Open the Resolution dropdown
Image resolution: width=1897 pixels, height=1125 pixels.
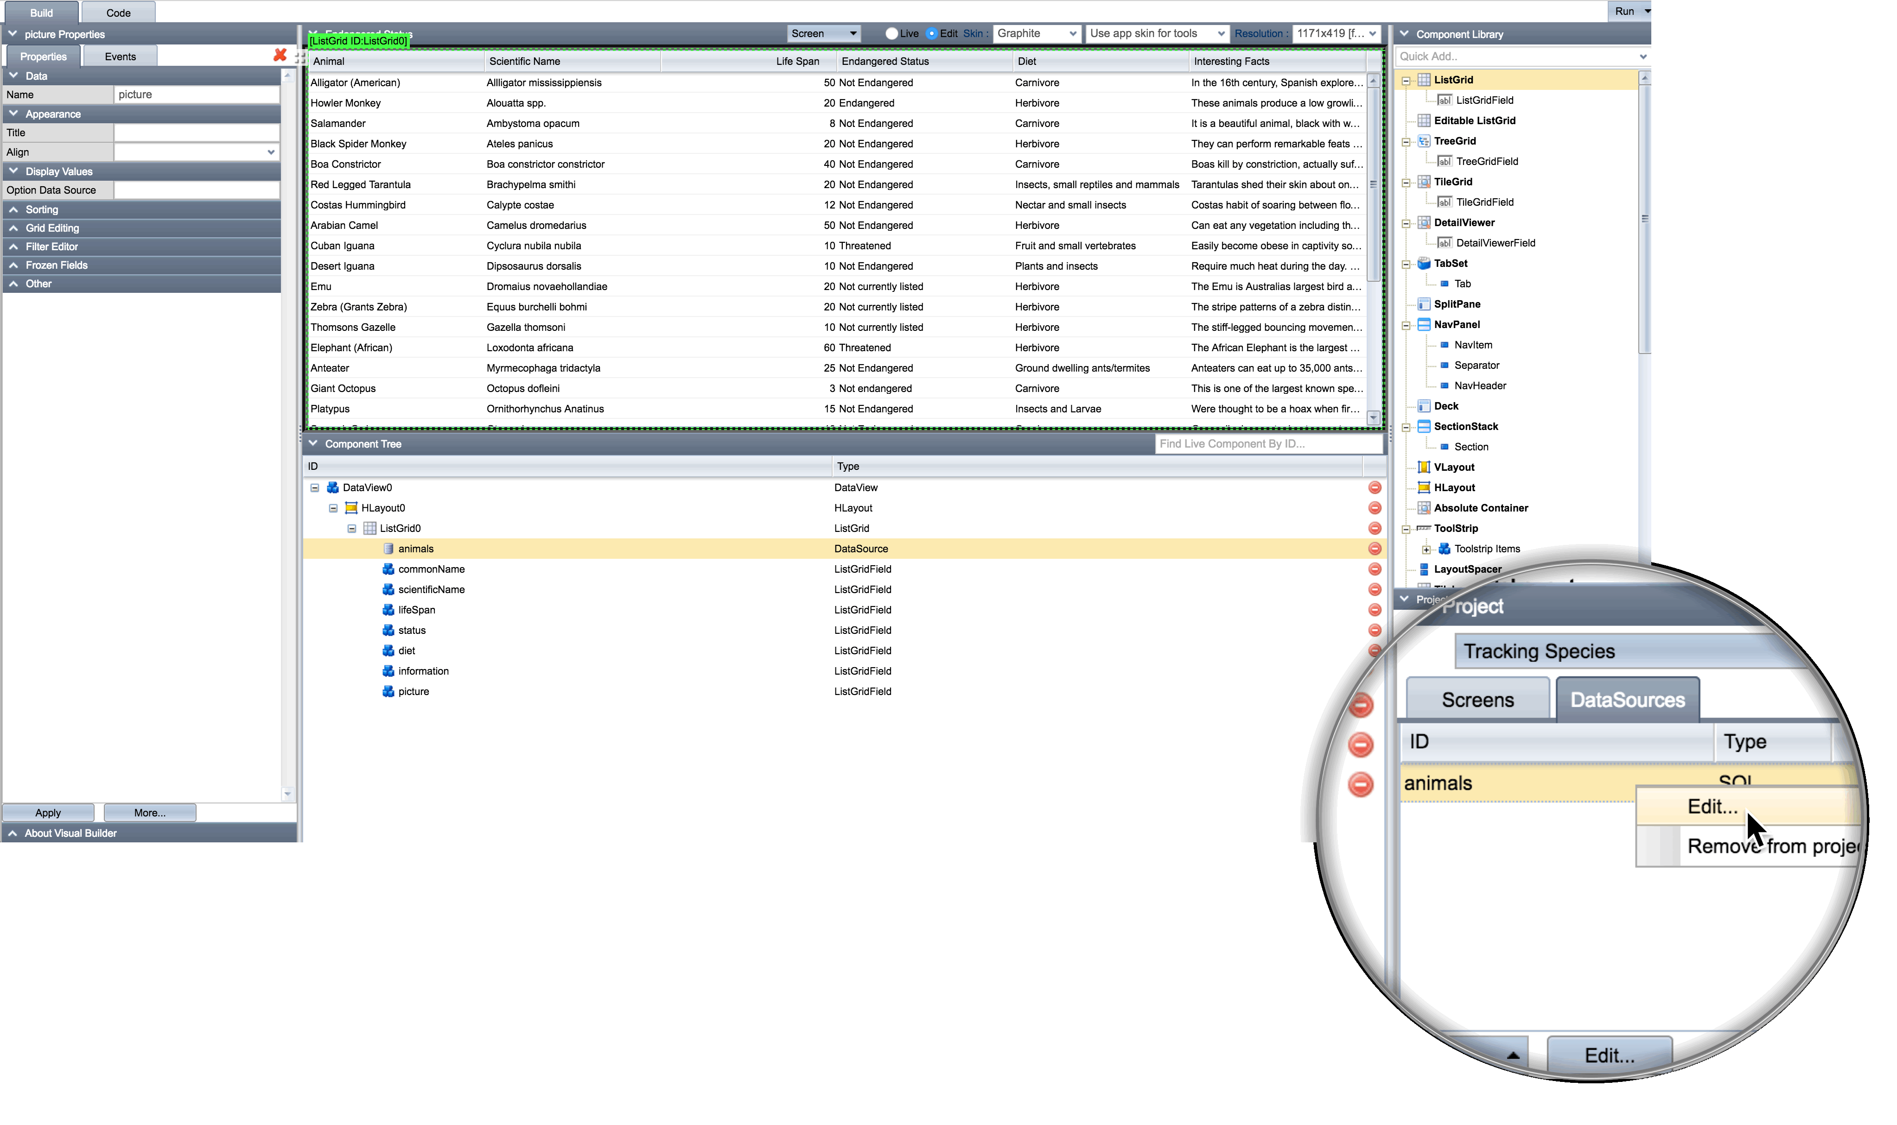tap(1337, 33)
